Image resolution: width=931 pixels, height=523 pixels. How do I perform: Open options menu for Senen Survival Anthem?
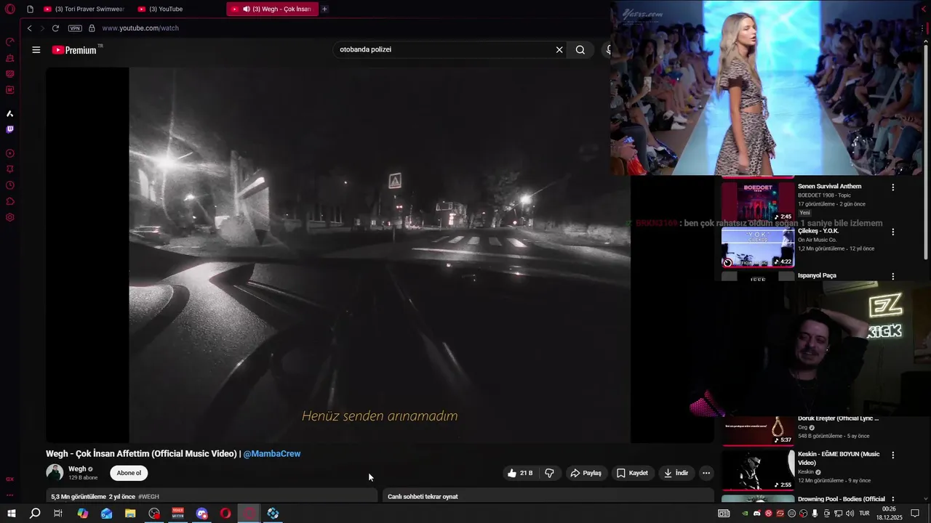click(x=893, y=187)
